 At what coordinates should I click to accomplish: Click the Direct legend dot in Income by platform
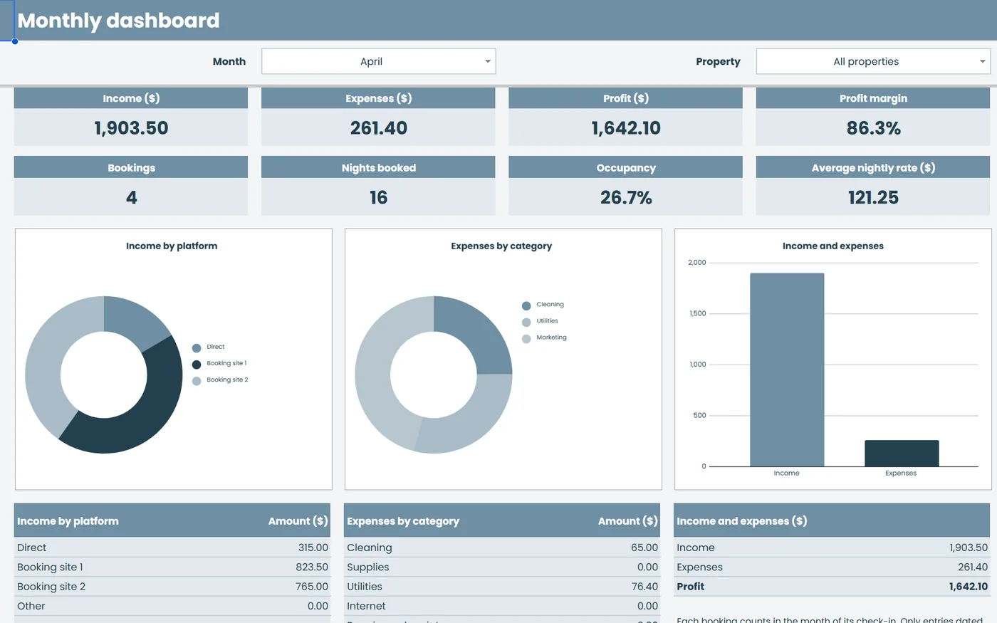pyautogui.click(x=197, y=348)
